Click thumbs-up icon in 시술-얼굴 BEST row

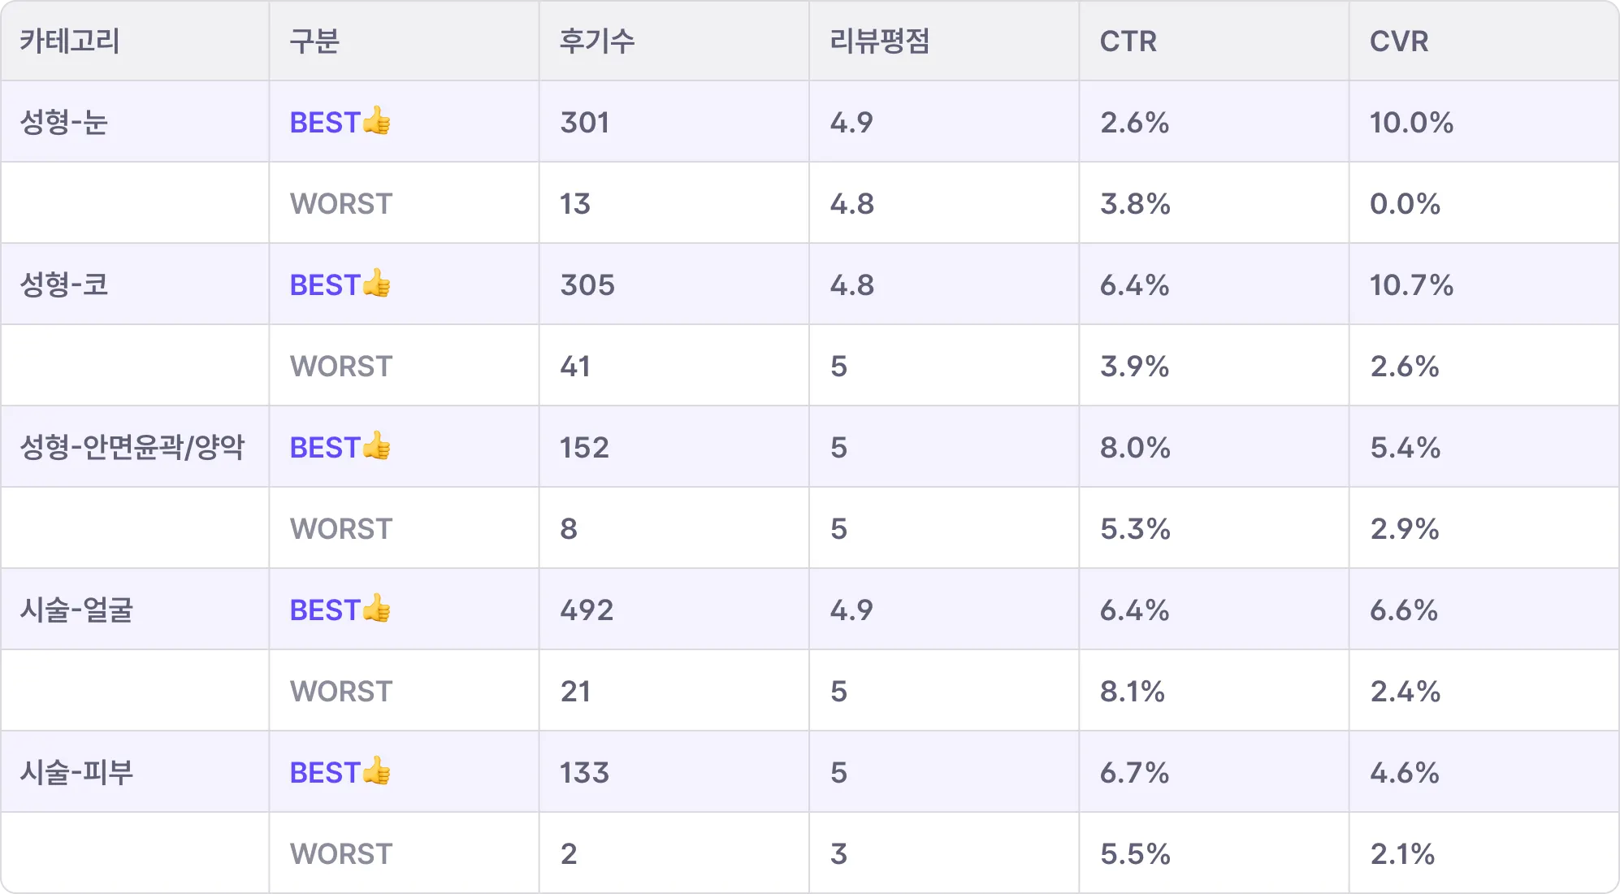pos(377,609)
